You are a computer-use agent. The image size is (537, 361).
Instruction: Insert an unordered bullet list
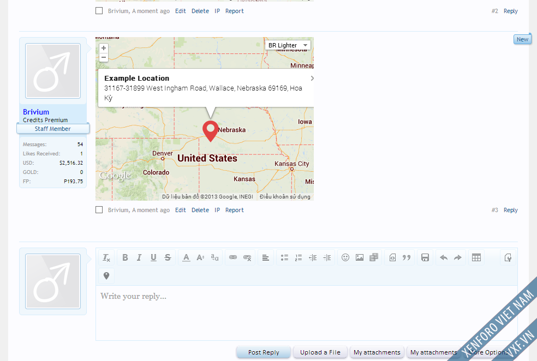click(x=284, y=257)
